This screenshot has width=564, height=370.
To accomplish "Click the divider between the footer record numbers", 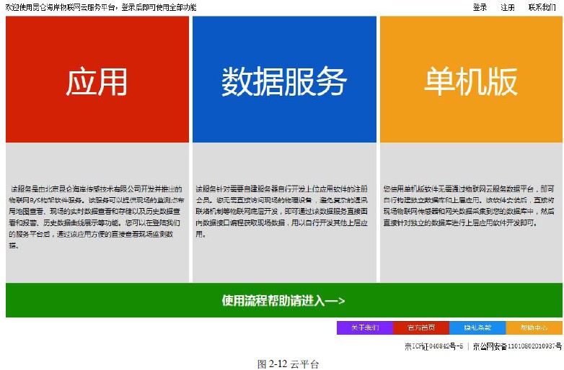I will (x=467, y=346).
